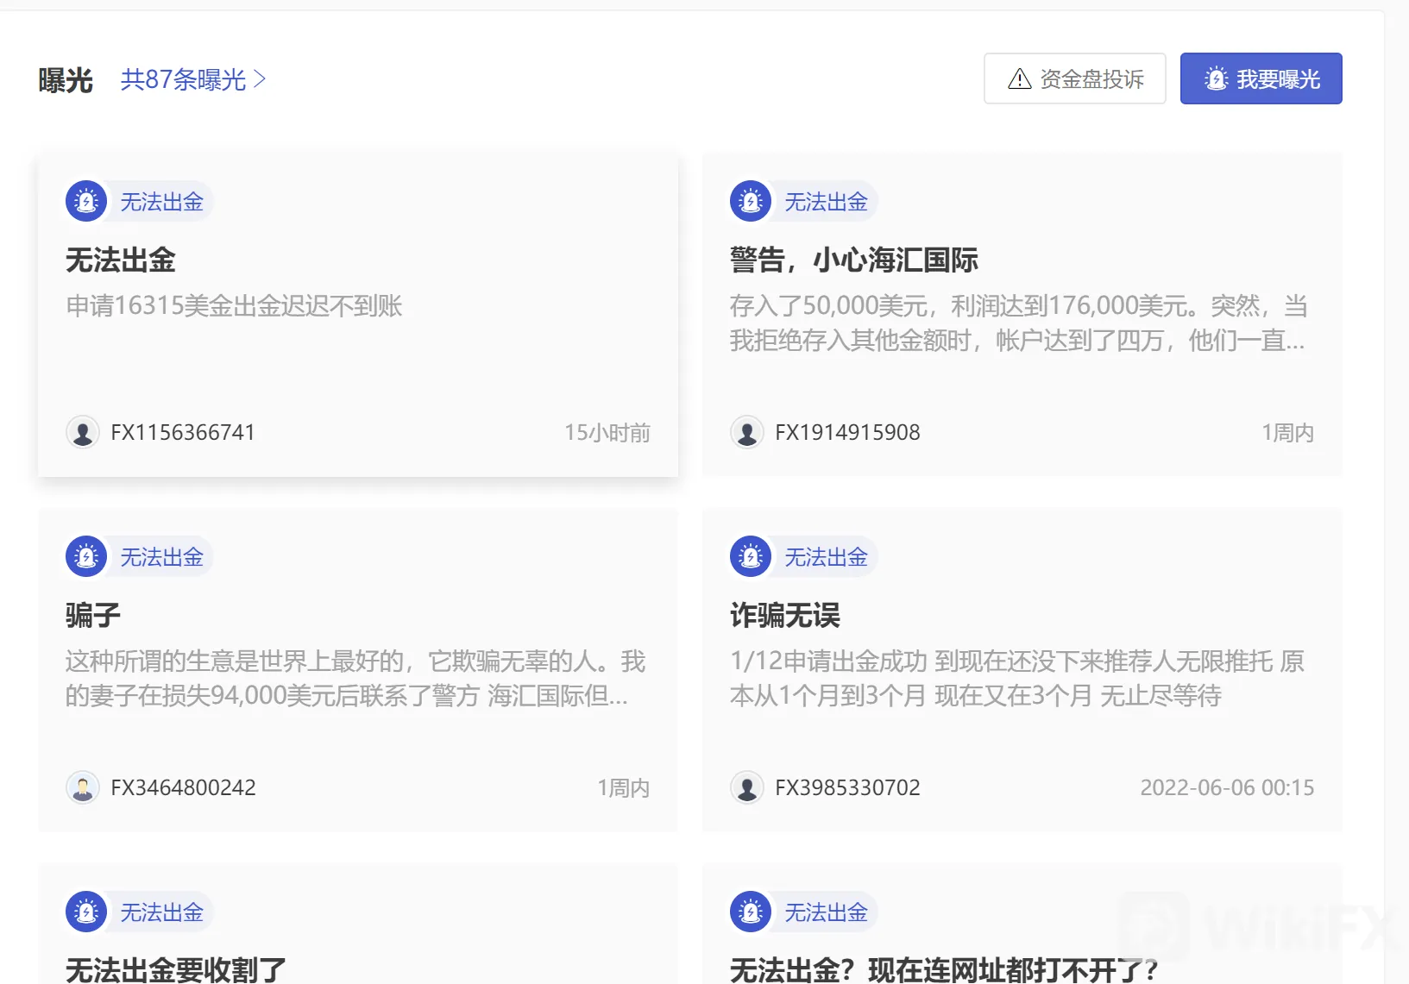Click alarm icon on the 骗子 card
The width and height of the screenshot is (1409, 984).
tap(86, 557)
